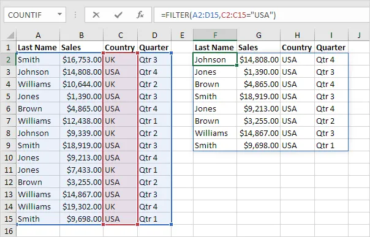The width and height of the screenshot is (370, 237).
Task: Click the formula bar options dots
Action: 75,15
